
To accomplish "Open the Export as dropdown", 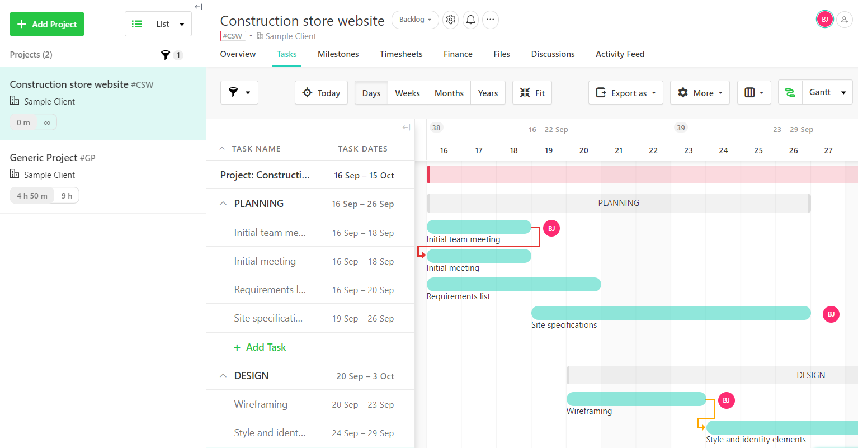I will (625, 93).
